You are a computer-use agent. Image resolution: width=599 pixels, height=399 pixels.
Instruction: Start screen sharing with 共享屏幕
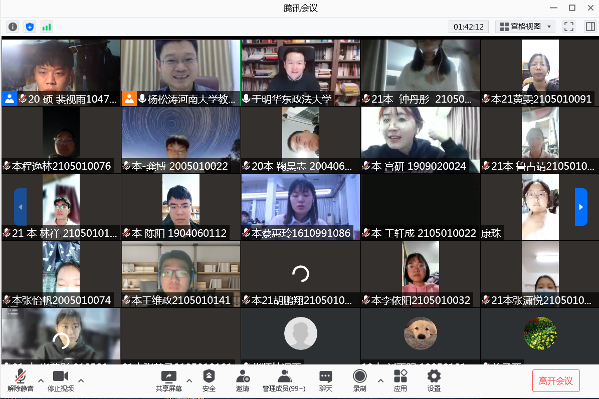pyautogui.click(x=169, y=380)
